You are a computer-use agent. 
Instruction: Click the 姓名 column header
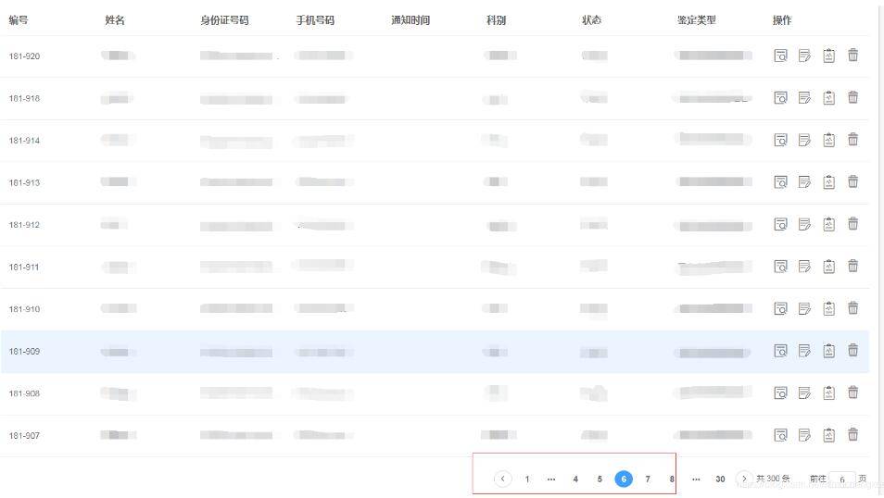pyautogui.click(x=115, y=20)
